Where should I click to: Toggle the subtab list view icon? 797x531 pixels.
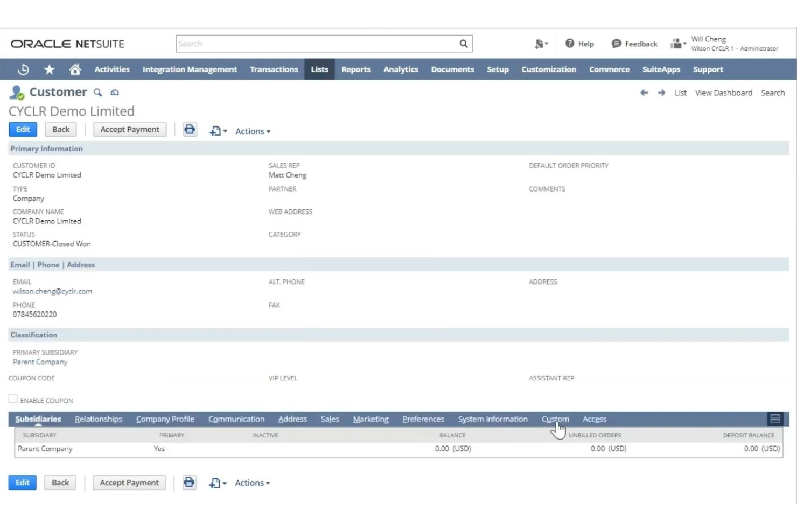pos(775,419)
